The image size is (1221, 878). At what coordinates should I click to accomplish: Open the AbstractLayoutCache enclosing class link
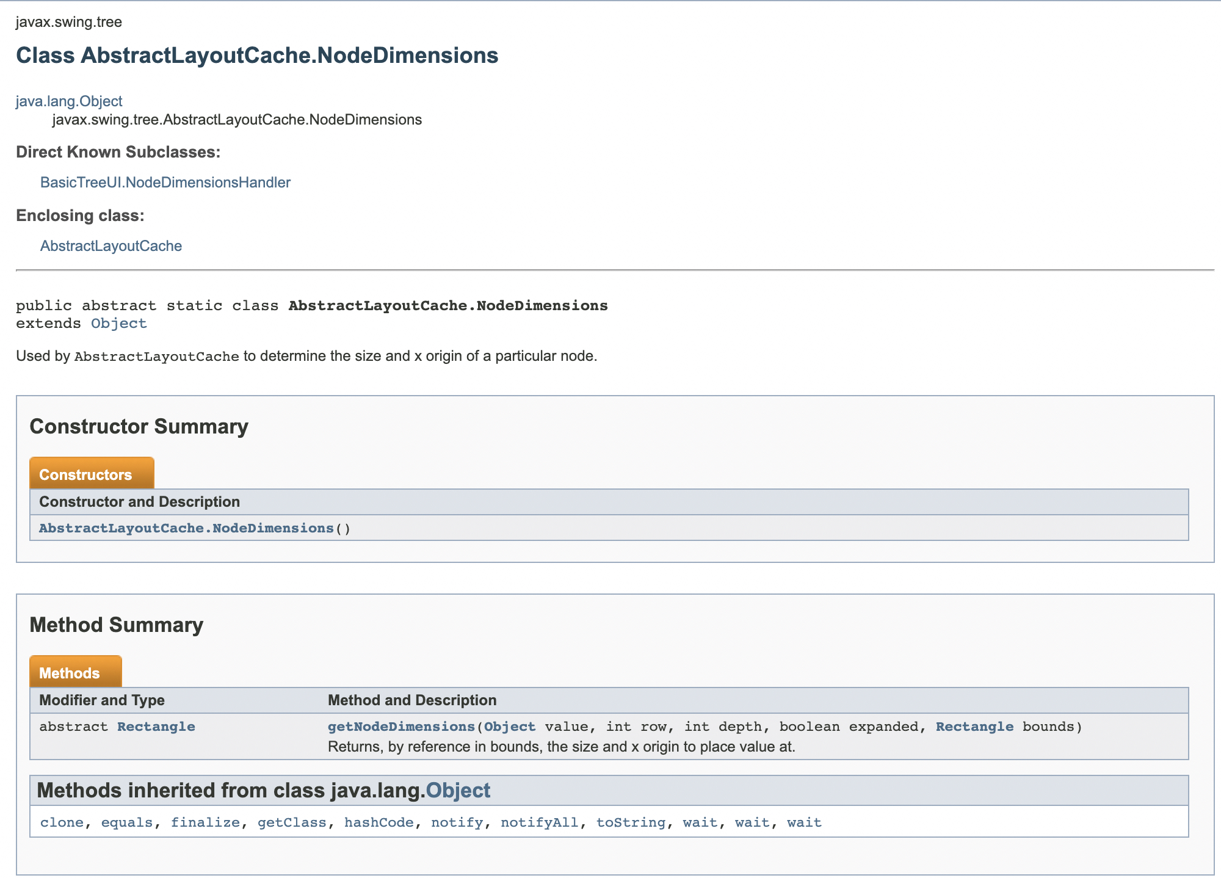111,246
